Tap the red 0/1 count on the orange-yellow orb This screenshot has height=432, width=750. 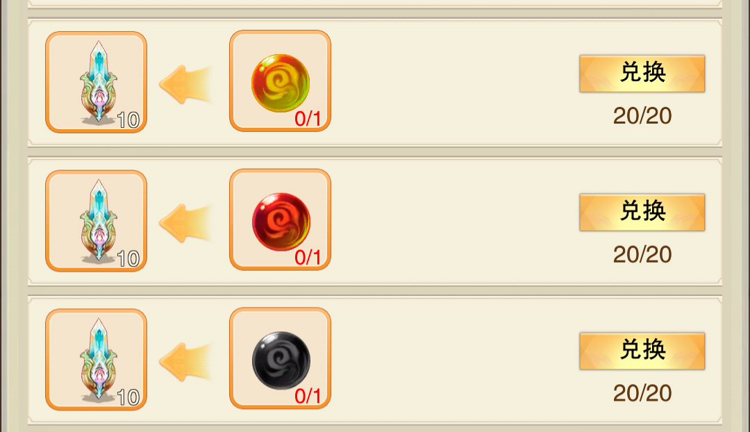pos(308,119)
